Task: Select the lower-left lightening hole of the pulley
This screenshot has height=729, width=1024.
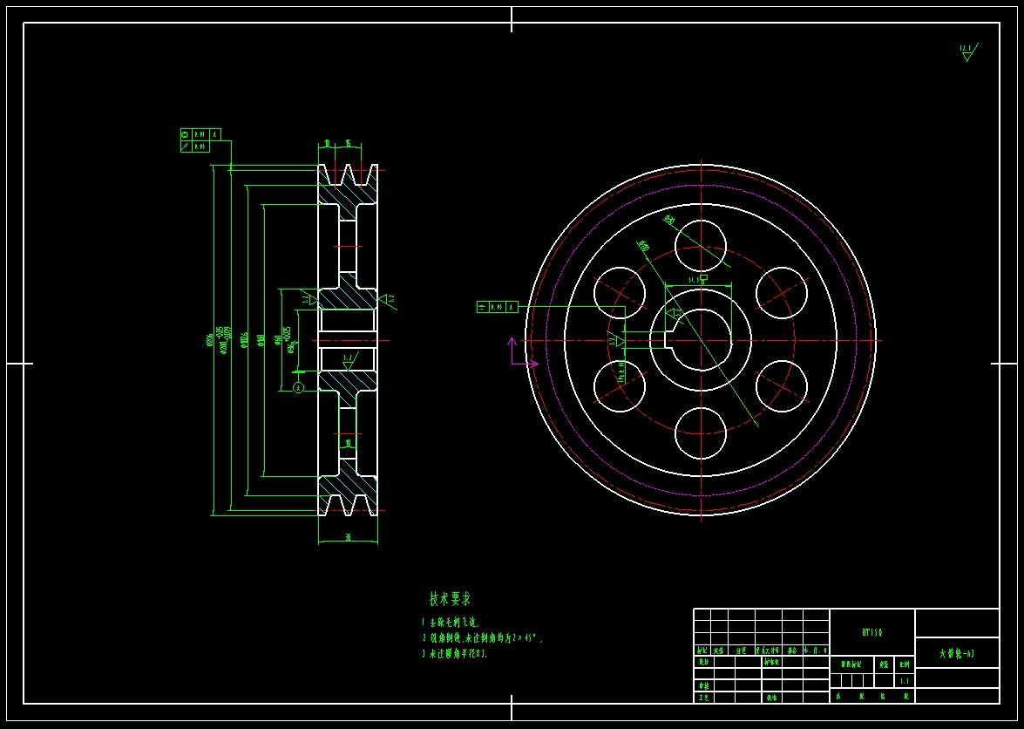Action: (x=620, y=386)
